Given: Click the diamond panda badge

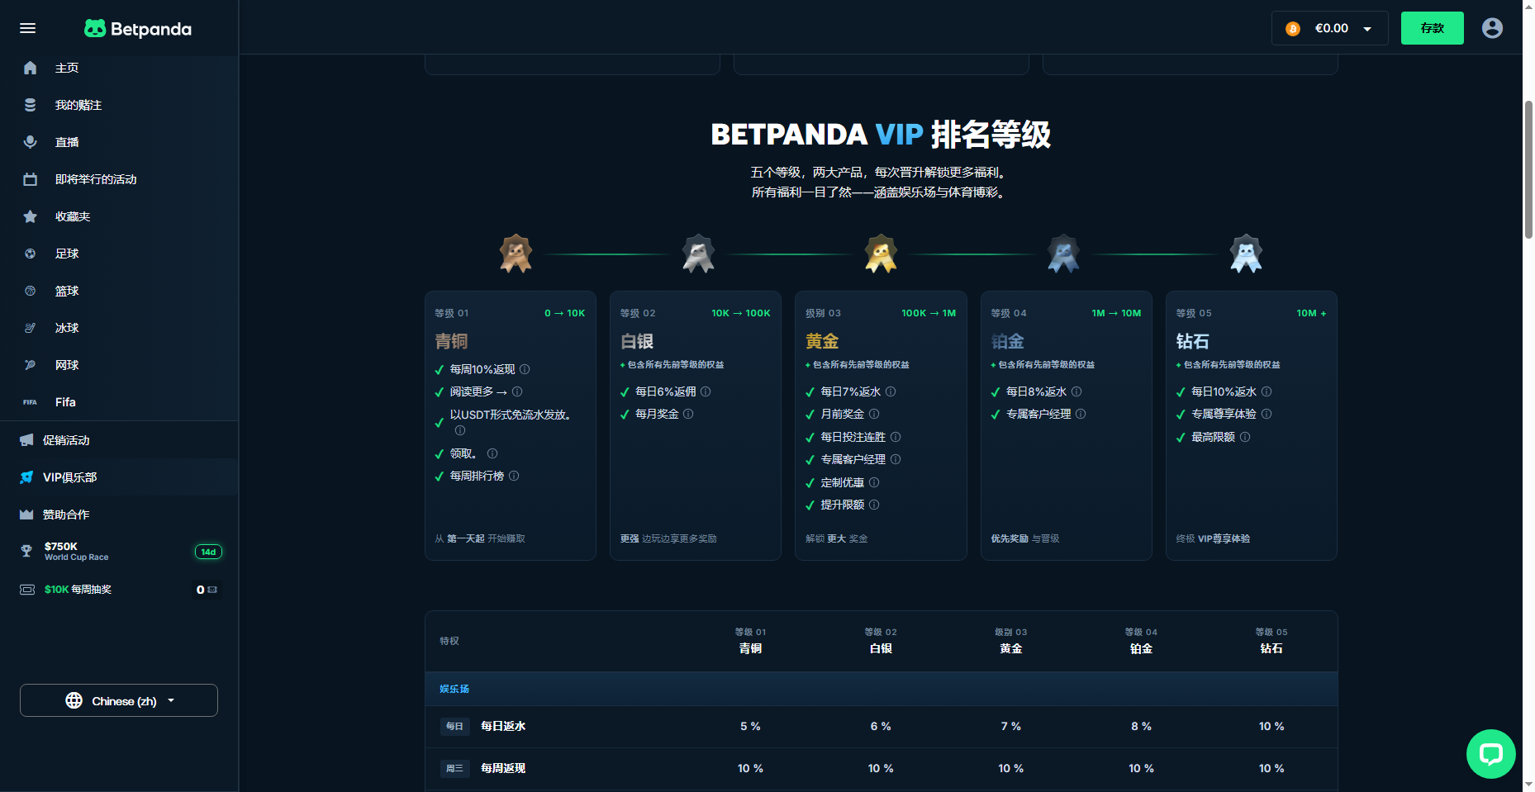Looking at the screenshot, I should coord(1247,254).
